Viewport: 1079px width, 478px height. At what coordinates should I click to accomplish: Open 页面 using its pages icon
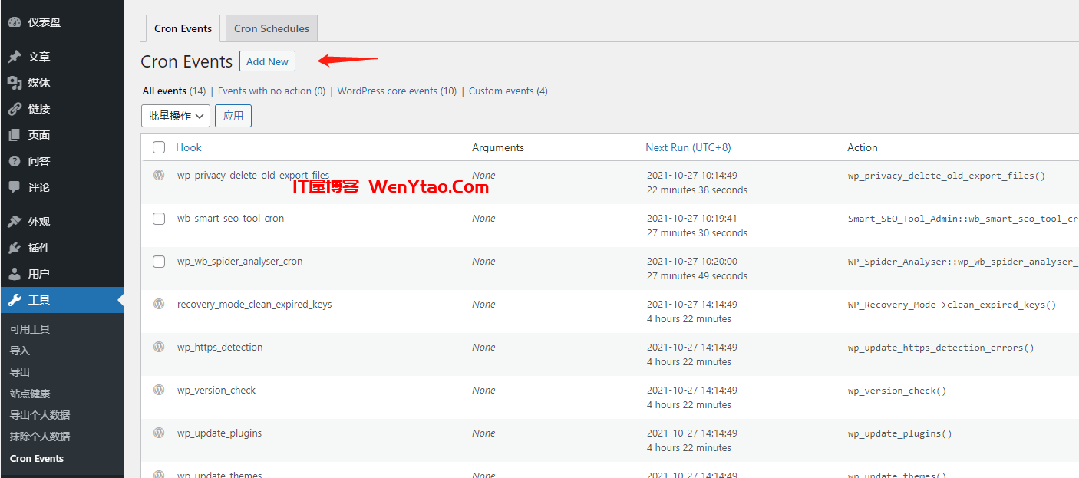[15, 135]
